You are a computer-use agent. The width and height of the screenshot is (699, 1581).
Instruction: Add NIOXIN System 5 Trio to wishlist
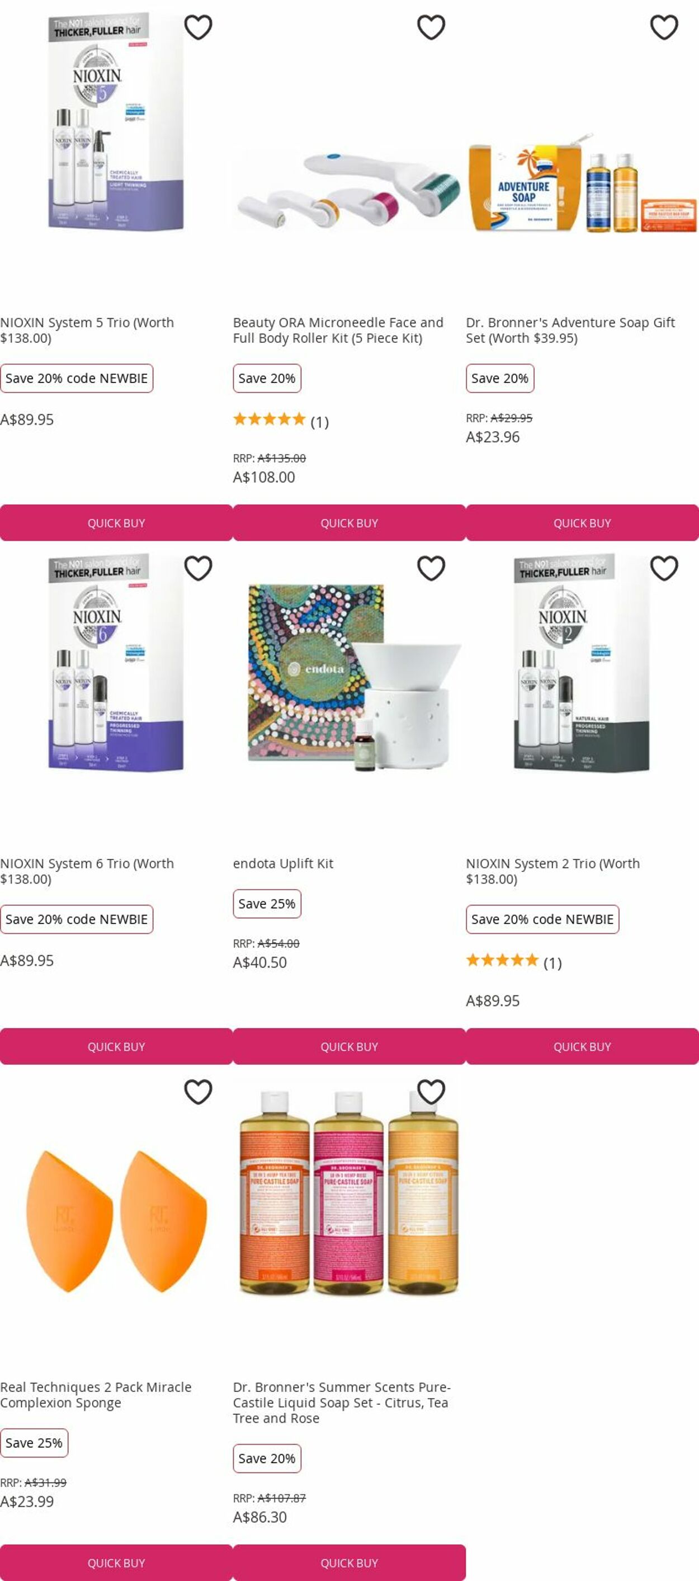tap(198, 27)
